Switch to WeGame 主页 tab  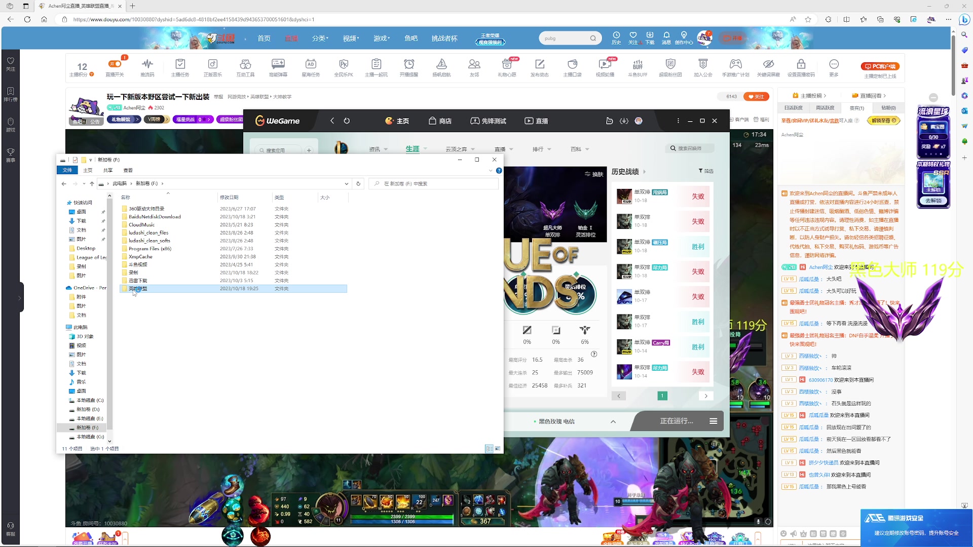[x=397, y=121]
